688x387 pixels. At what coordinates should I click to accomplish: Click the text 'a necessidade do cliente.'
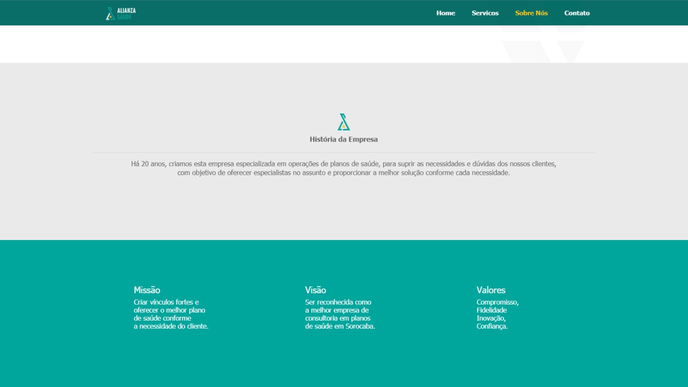171,326
